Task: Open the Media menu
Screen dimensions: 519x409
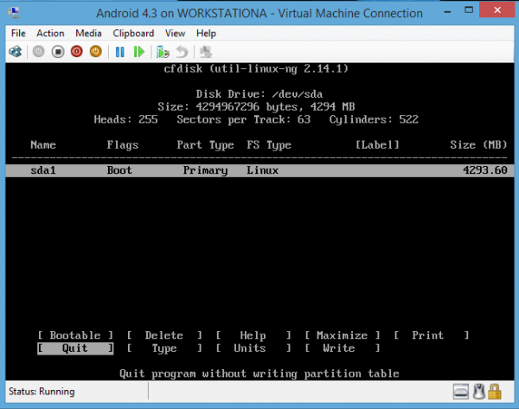Action: pos(88,34)
